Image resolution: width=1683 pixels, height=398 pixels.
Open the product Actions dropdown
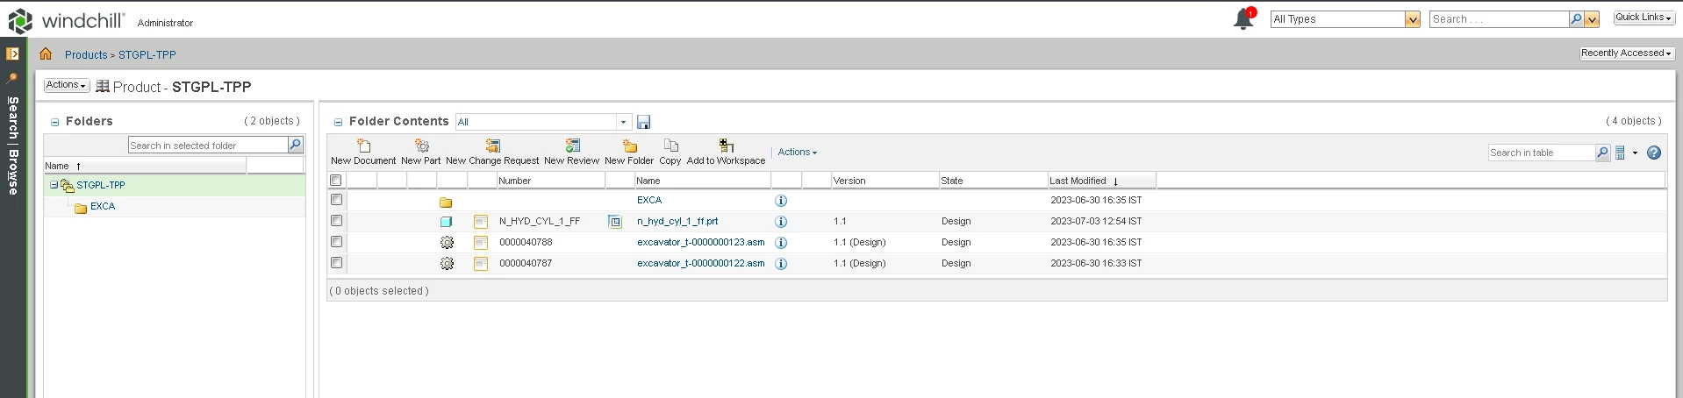click(67, 85)
